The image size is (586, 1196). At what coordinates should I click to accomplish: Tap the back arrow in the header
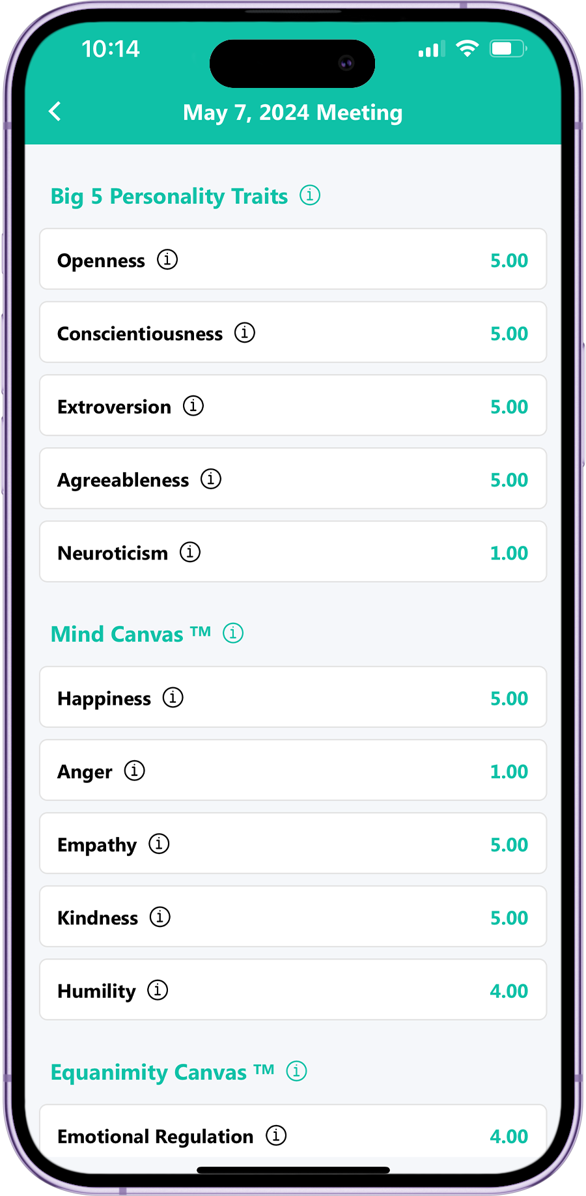pos(55,111)
